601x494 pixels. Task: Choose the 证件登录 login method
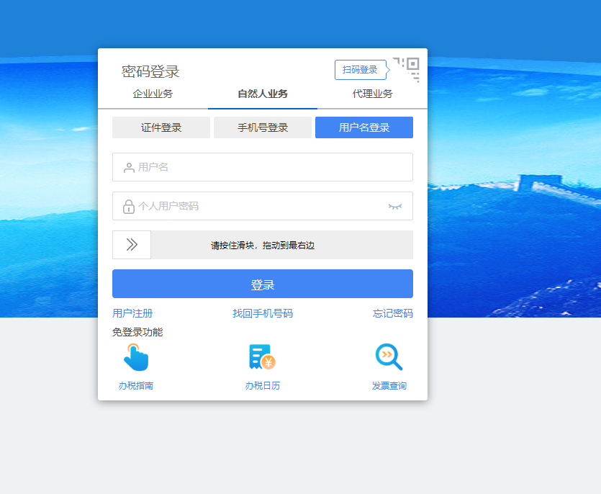[x=161, y=127]
